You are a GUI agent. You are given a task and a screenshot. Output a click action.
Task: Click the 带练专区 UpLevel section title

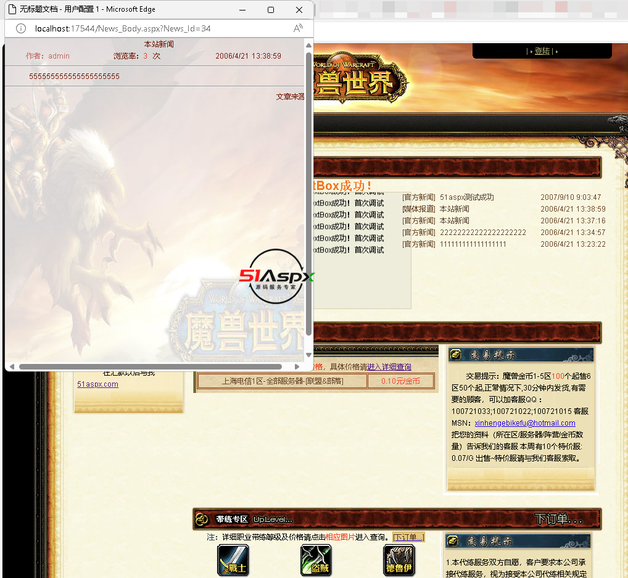pyautogui.click(x=254, y=519)
